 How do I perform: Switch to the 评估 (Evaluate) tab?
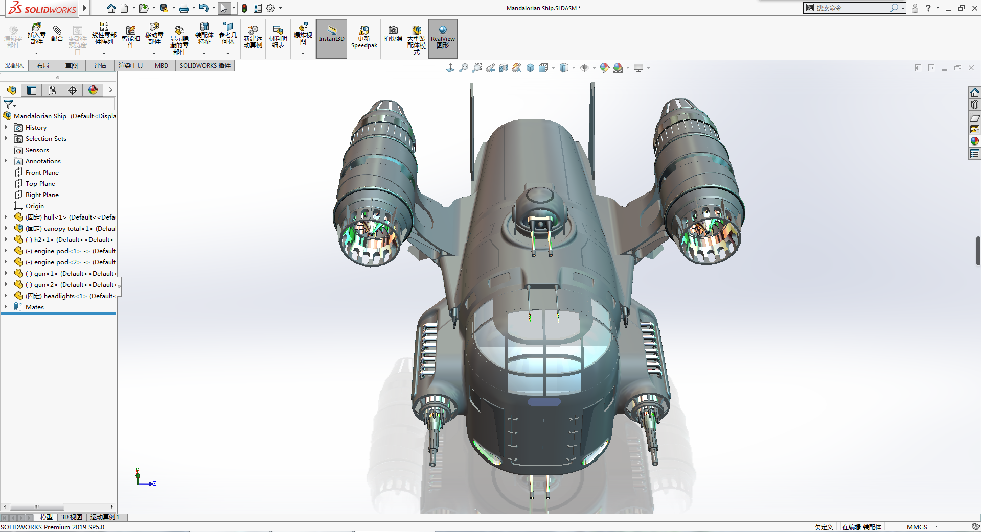coord(100,66)
